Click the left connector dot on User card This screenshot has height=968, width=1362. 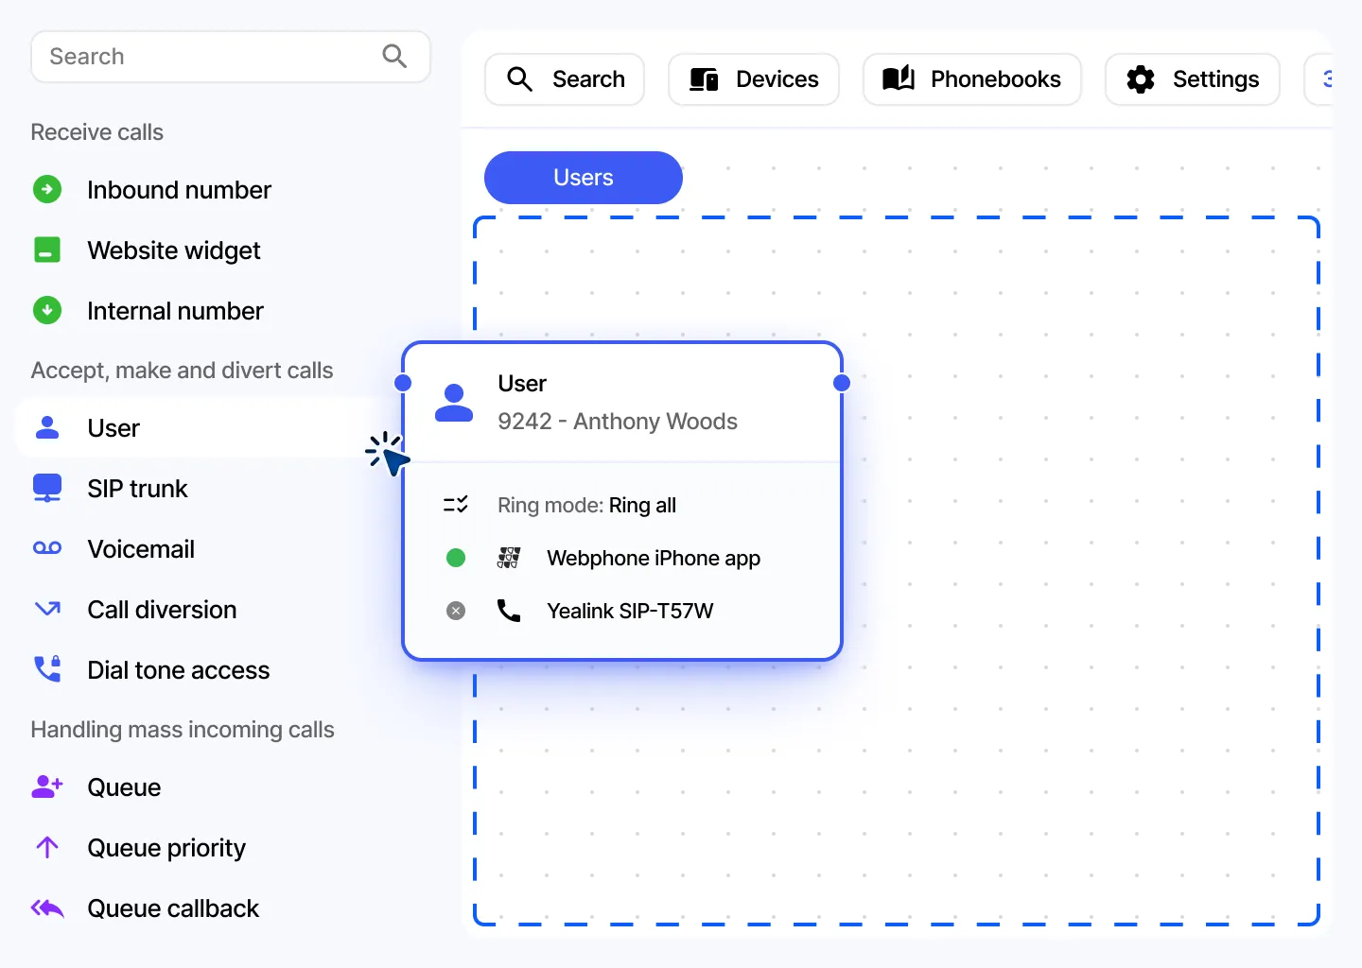point(403,383)
